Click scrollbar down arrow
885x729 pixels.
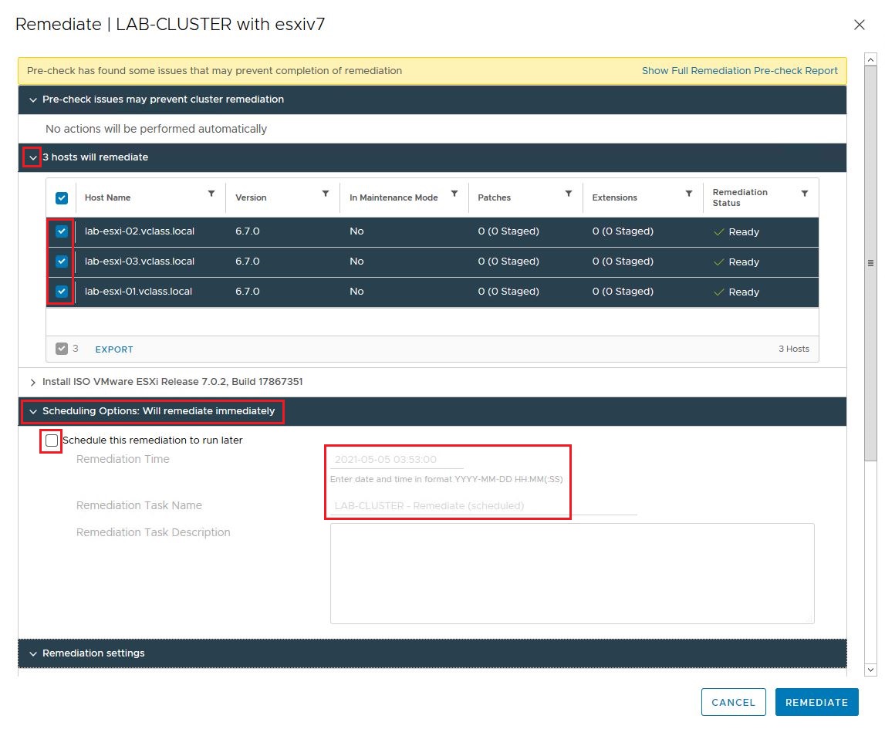(x=870, y=670)
